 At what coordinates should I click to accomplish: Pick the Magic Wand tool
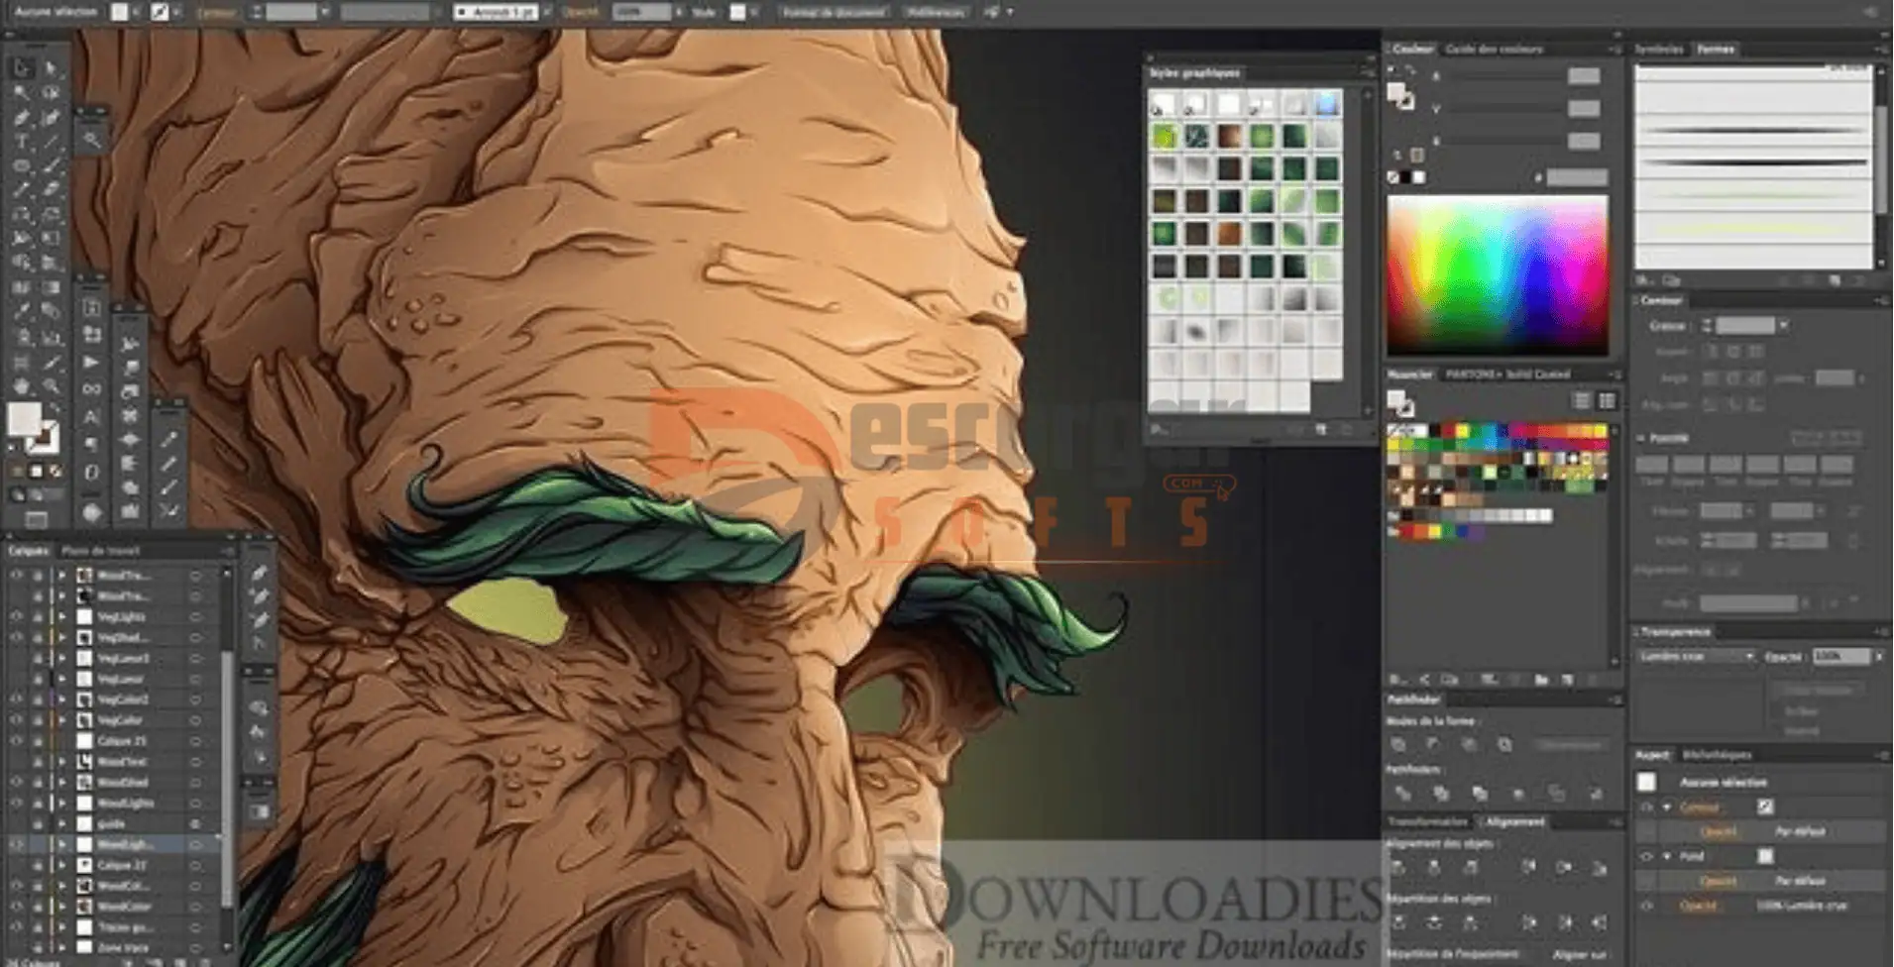coord(22,93)
